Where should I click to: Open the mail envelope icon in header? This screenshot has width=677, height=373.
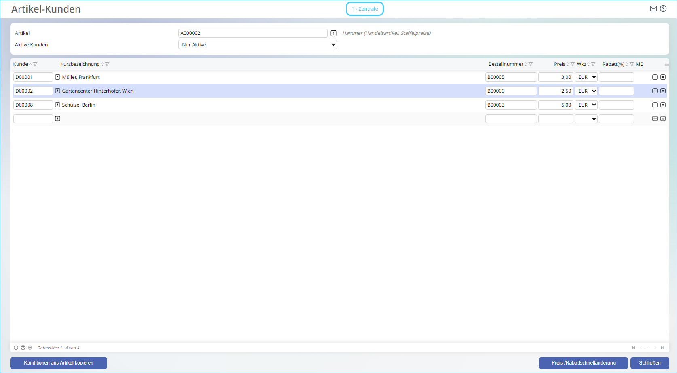653,8
